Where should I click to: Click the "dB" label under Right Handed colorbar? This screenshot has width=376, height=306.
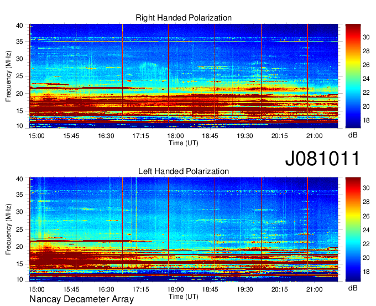[353, 135]
